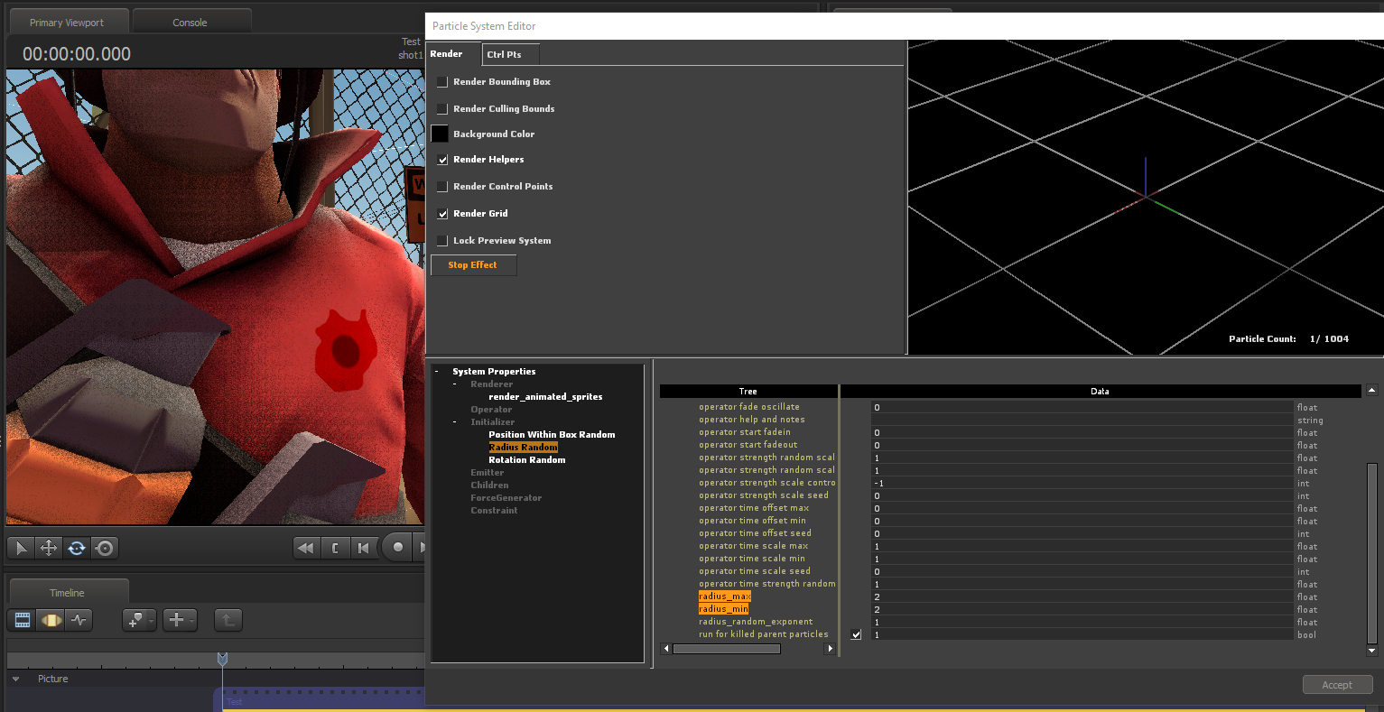Image resolution: width=1384 pixels, height=712 pixels.
Task: Click the radius_min value field
Action: pyautogui.click(x=1082, y=609)
